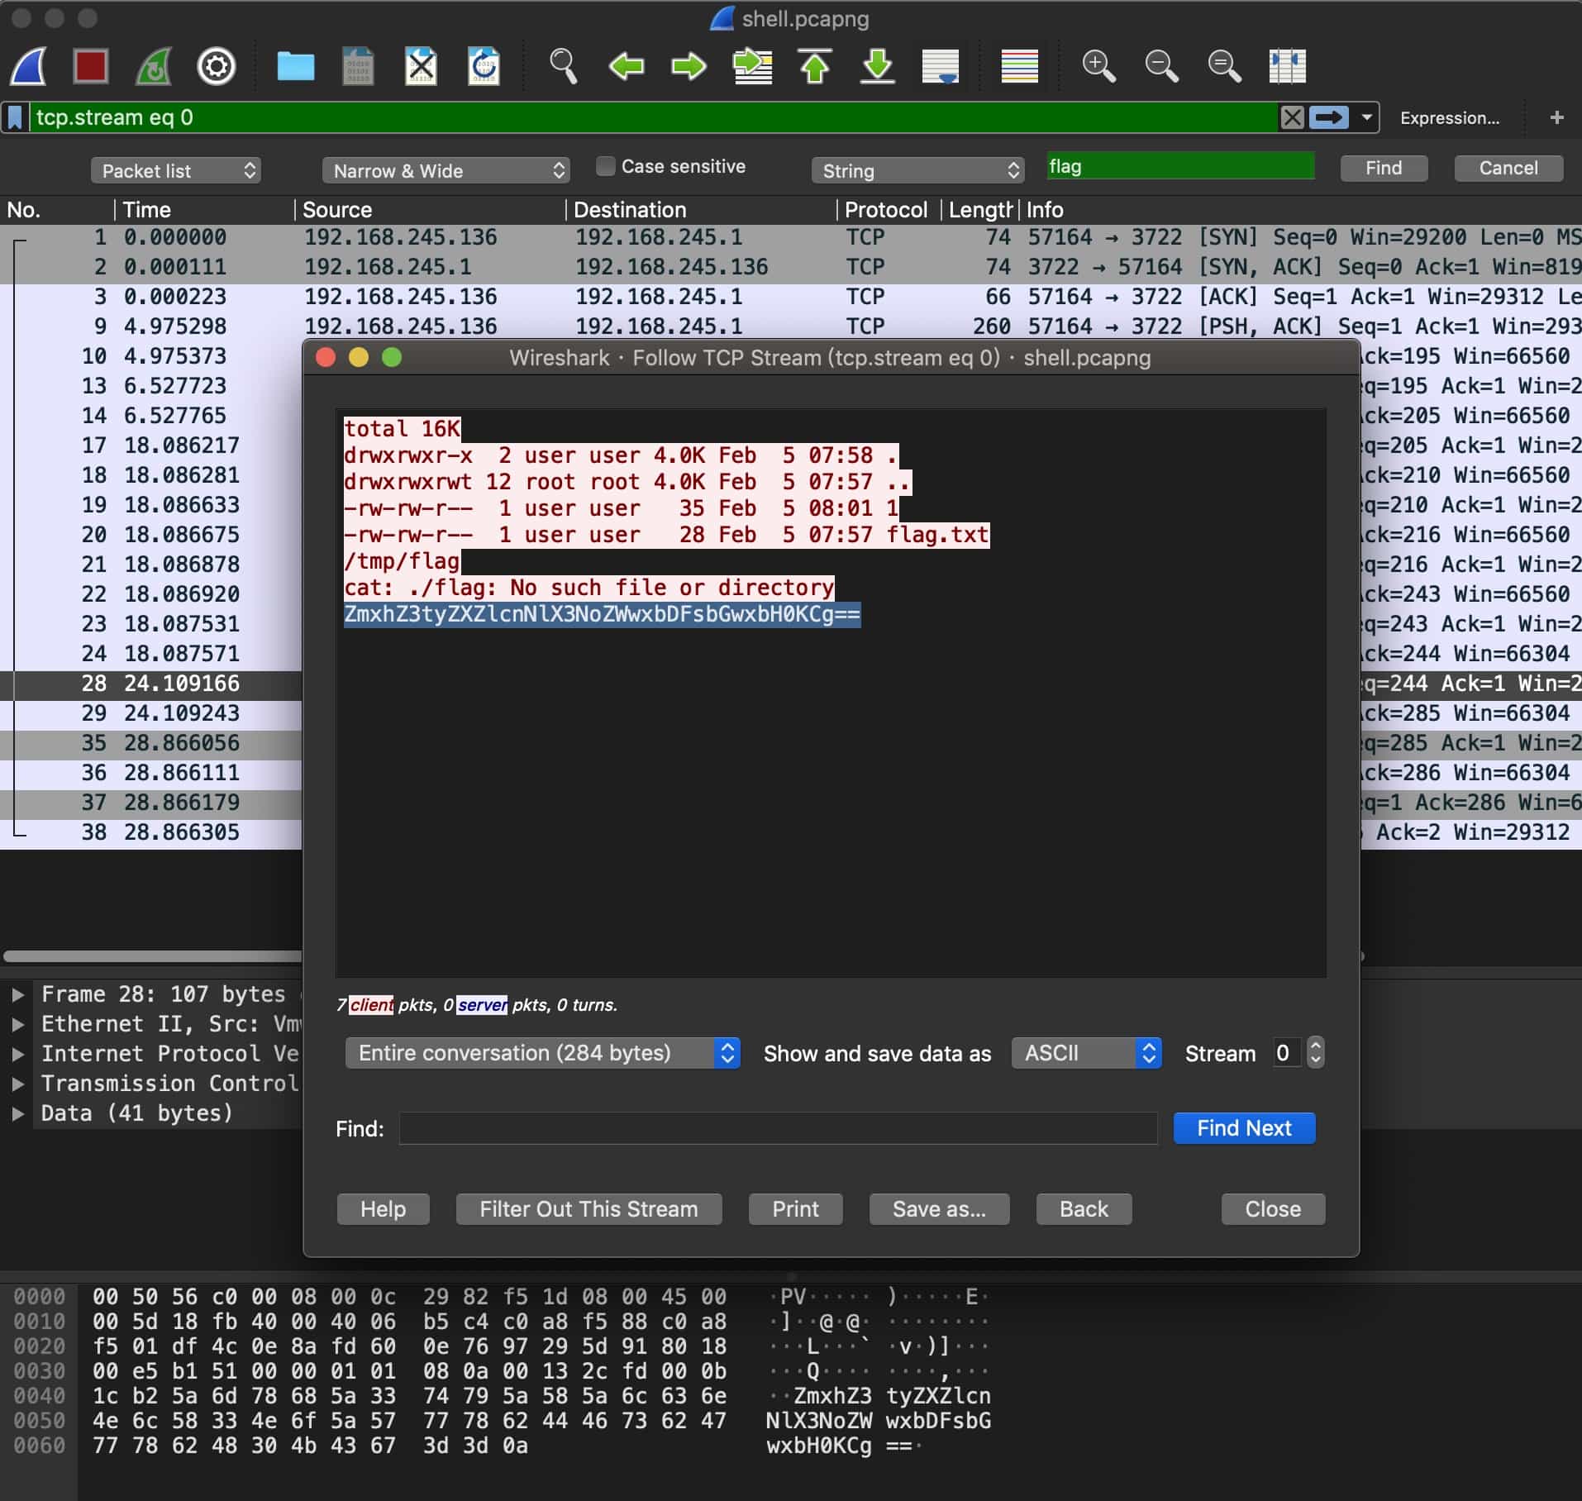This screenshot has width=1582, height=1501.
Task: Go to the first packet arrow
Action: [815, 66]
